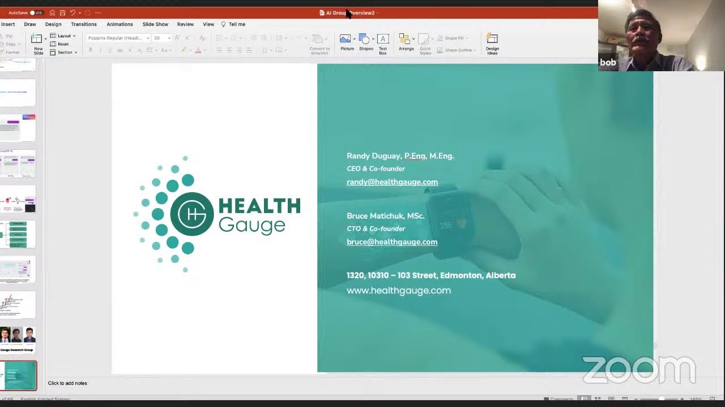Viewport: 725px width, 407px height.
Task: Go to Home icon in title bar
Action: click(x=52, y=12)
